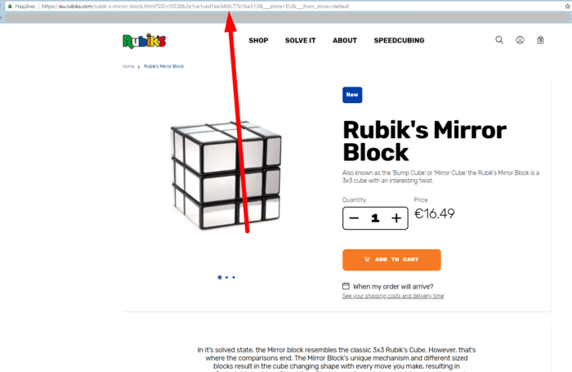Image resolution: width=572 pixels, height=372 pixels.
Task: Select the first image carousel dot
Action: [x=219, y=277]
